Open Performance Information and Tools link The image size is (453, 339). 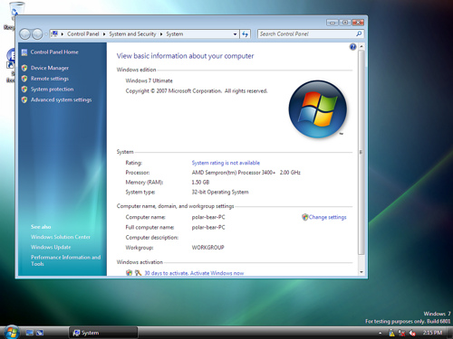(65, 260)
